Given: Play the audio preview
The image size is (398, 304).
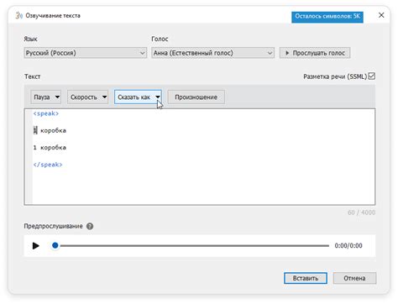Looking at the screenshot, I should pyautogui.click(x=35, y=246).
